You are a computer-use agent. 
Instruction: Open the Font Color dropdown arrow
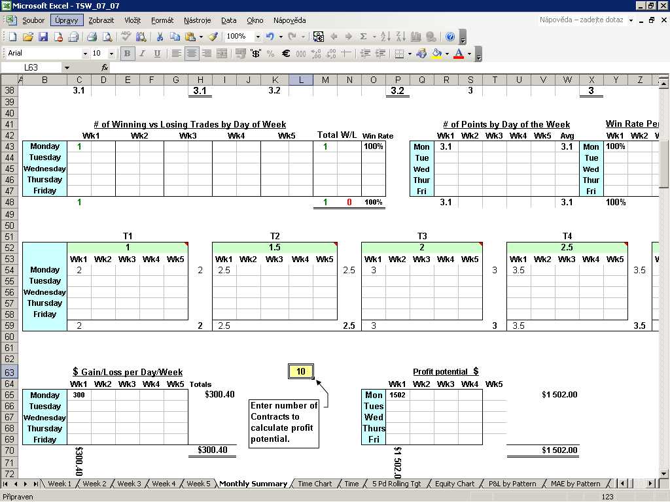tap(469, 54)
